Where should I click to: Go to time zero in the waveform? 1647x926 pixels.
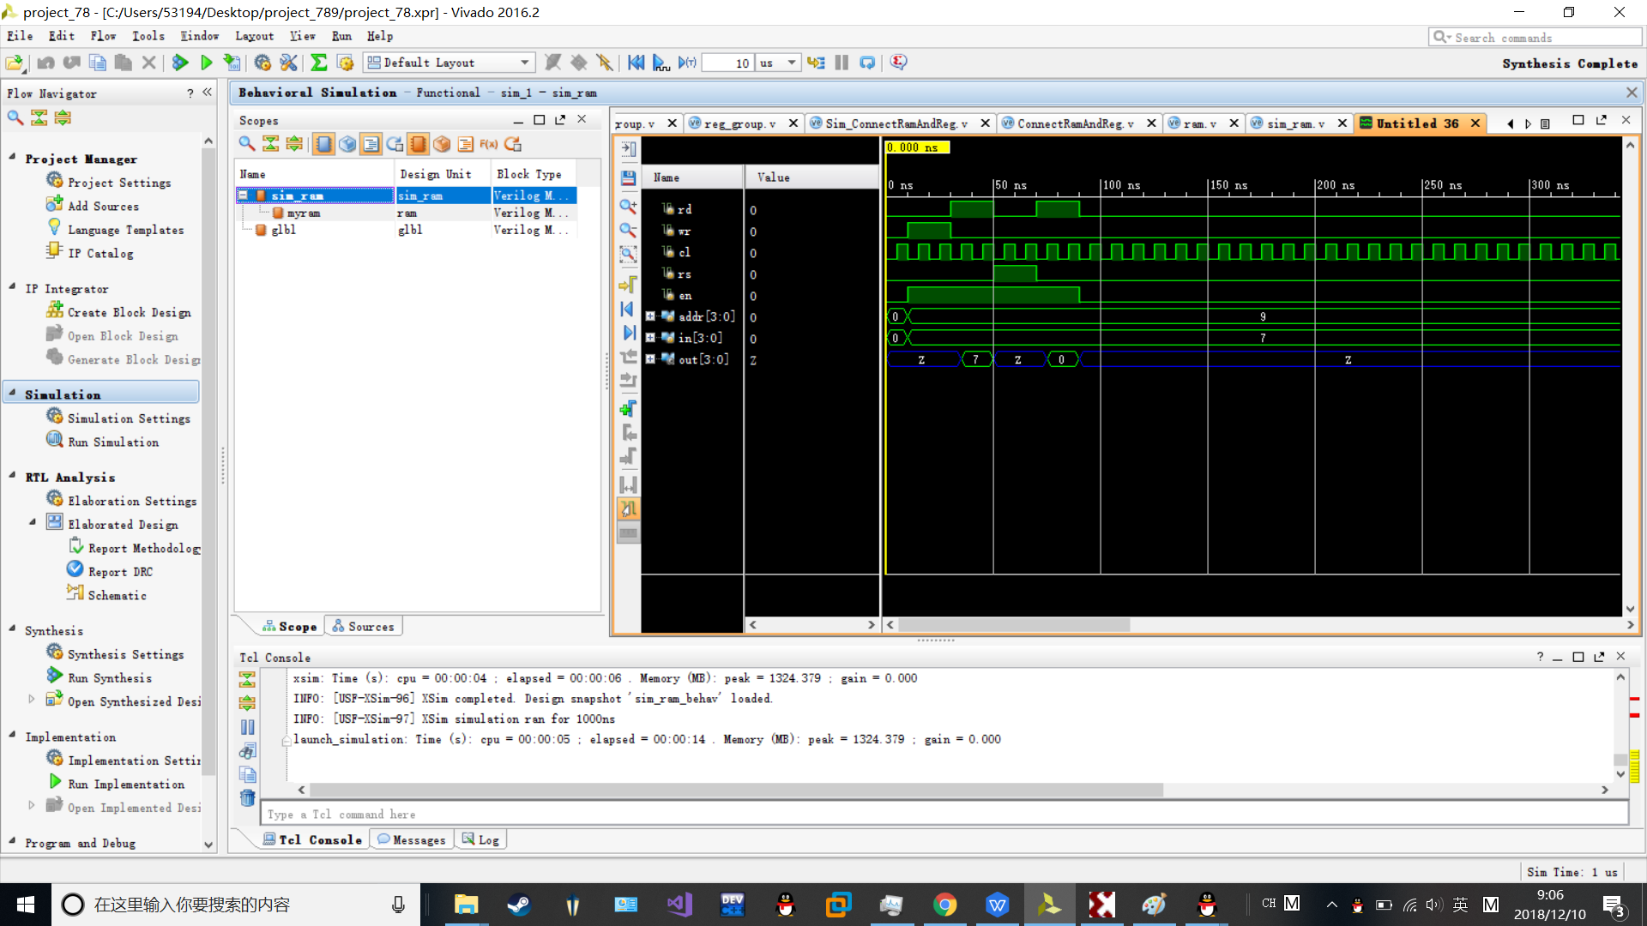pos(628,310)
